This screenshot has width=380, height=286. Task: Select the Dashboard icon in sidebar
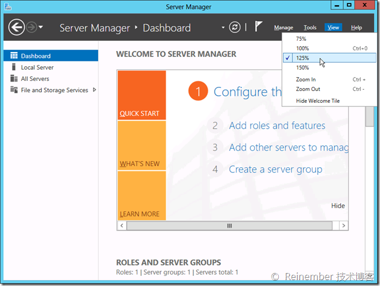coord(14,56)
